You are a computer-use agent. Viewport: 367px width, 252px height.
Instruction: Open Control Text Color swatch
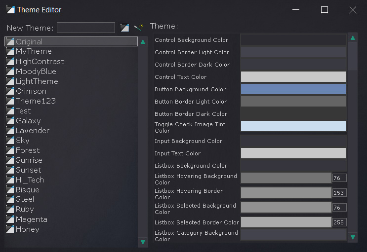(x=293, y=76)
